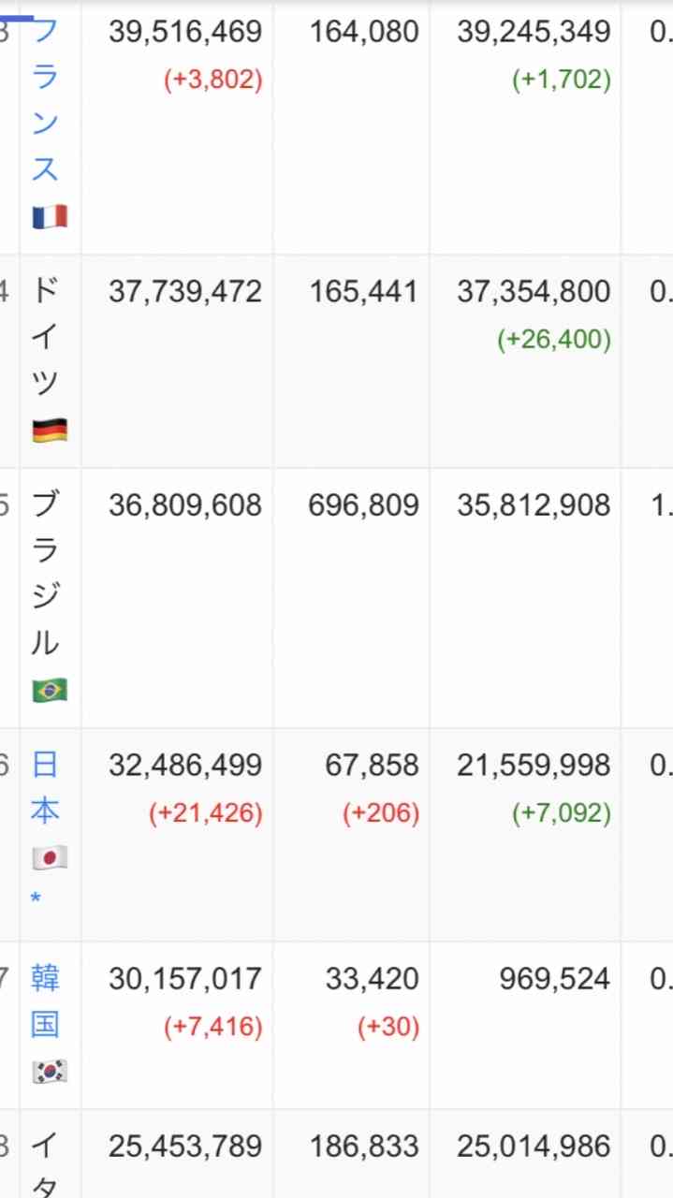Tap the South Korea flag icon
673x1198 pixels.
click(50, 1071)
